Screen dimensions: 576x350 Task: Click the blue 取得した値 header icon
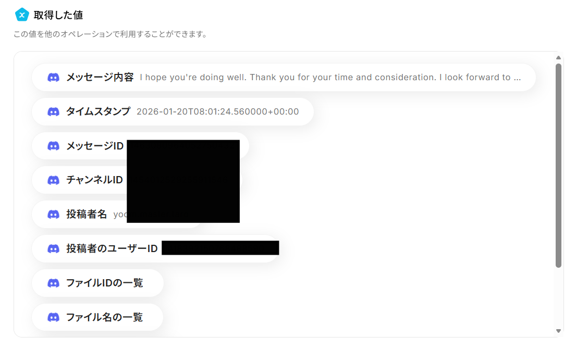click(x=22, y=15)
